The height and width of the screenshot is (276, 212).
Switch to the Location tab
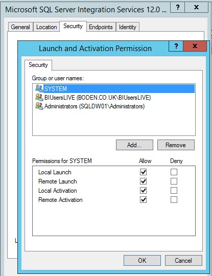(x=46, y=27)
